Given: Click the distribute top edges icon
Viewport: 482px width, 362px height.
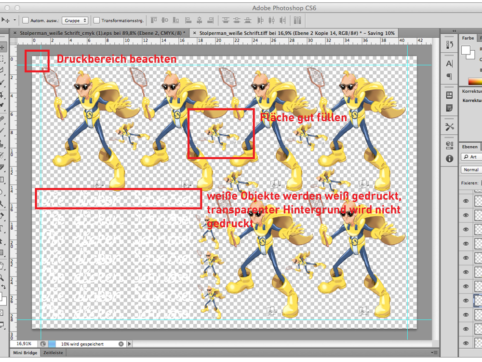Looking at the screenshot, I should 226,20.
